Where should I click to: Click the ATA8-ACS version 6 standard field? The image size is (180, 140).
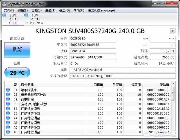(x=122, y=70)
